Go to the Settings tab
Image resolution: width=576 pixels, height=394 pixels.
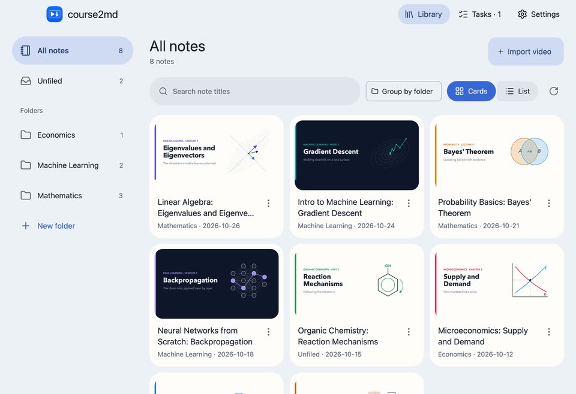pyautogui.click(x=539, y=14)
